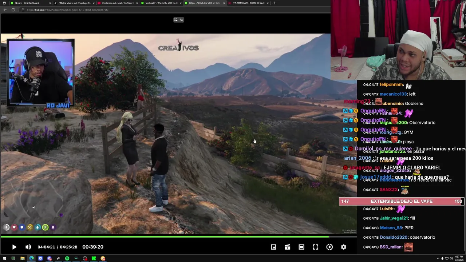Reload the current page
466x262 pixels.
pos(13,10)
